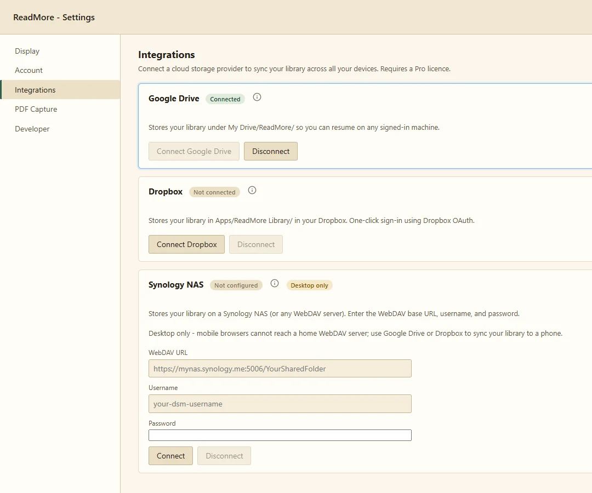This screenshot has height=493, width=592.
Task: Select Integrations in the sidebar
Action: pyautogui.click(x=60, y=90)
